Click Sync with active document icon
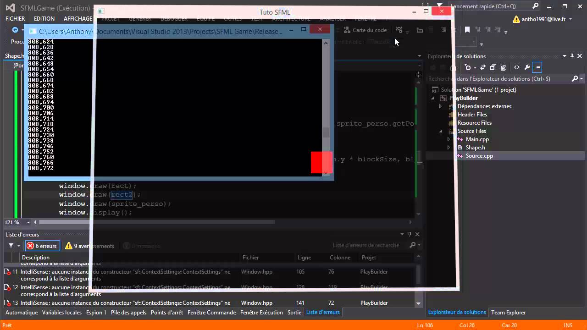The height and width of the screenshot is (330, 587). tap(483, 67)
